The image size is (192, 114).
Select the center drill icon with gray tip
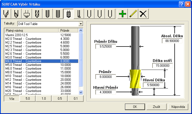point(16,14)
